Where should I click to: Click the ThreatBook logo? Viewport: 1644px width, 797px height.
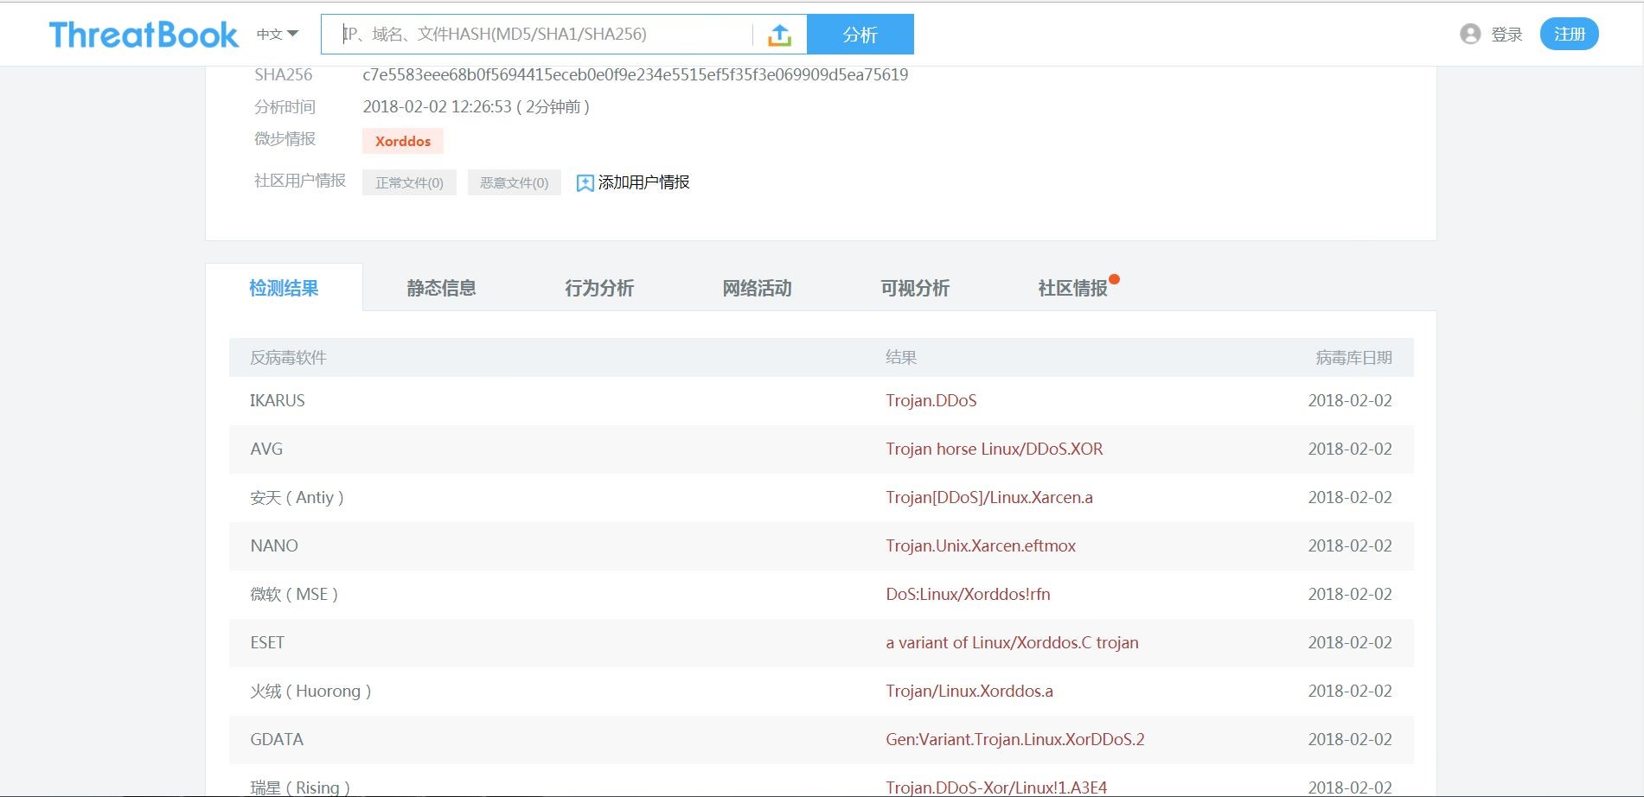pyautogui.click(x=144, y=33)
